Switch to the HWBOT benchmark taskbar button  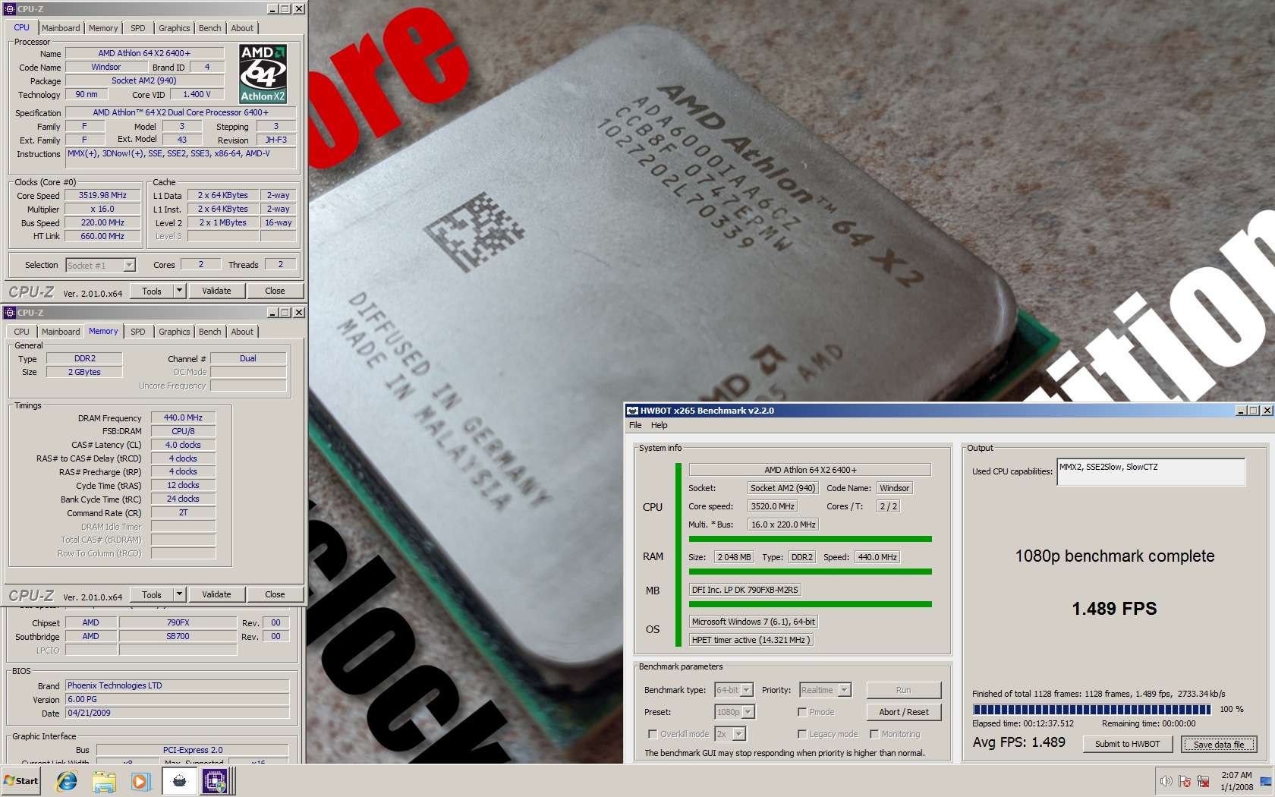[179, 780]
